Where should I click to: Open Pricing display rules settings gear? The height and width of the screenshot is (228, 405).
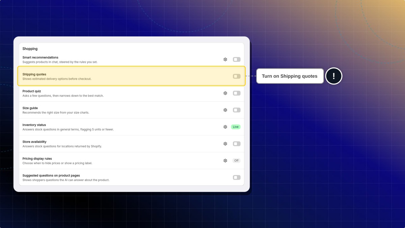point(225,161)
